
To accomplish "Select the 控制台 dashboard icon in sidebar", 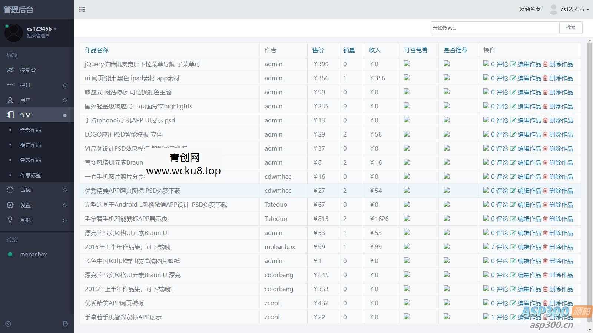I will click(x=10, y=70).
